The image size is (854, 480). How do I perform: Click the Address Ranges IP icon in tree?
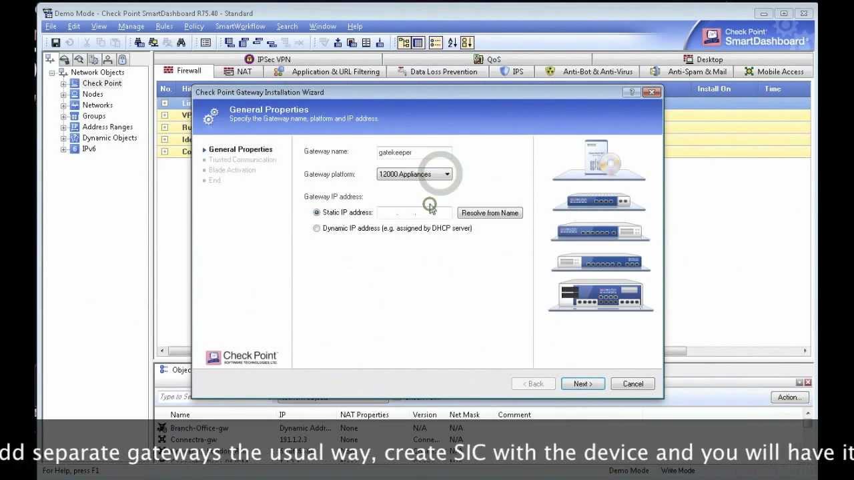click(75, 127)
